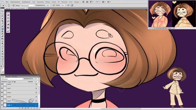Screen dimensions: 196x110
Task: Select the Rectangular Marquee tool
Action: pos(2,13)
